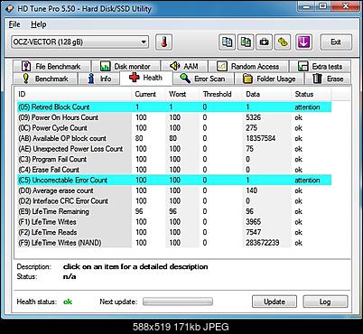363x334 pixels.
Task: Select the (D0) Average erase count row
Action: 174,190
